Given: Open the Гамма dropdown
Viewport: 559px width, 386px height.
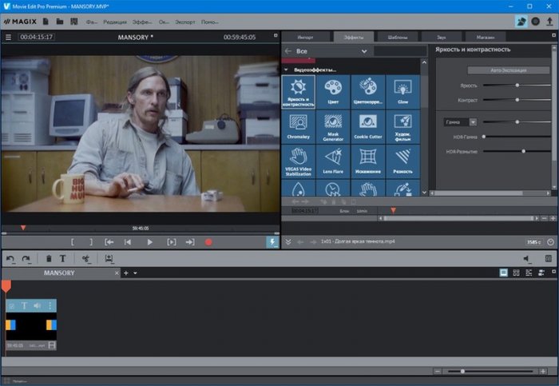Looking at the screenshot, I should [473, 121].
